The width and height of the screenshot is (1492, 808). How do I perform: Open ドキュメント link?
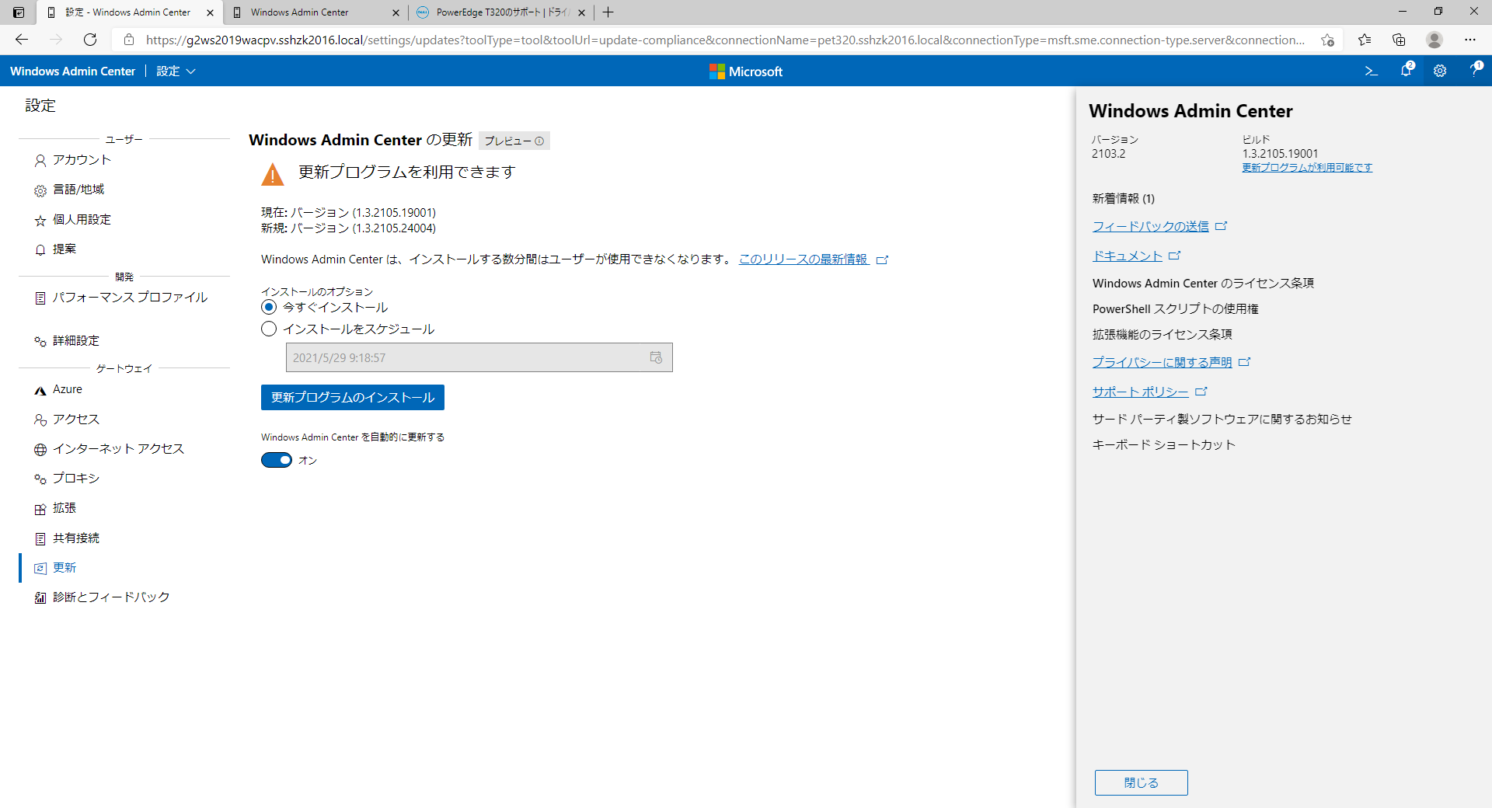coord(1128,256)
